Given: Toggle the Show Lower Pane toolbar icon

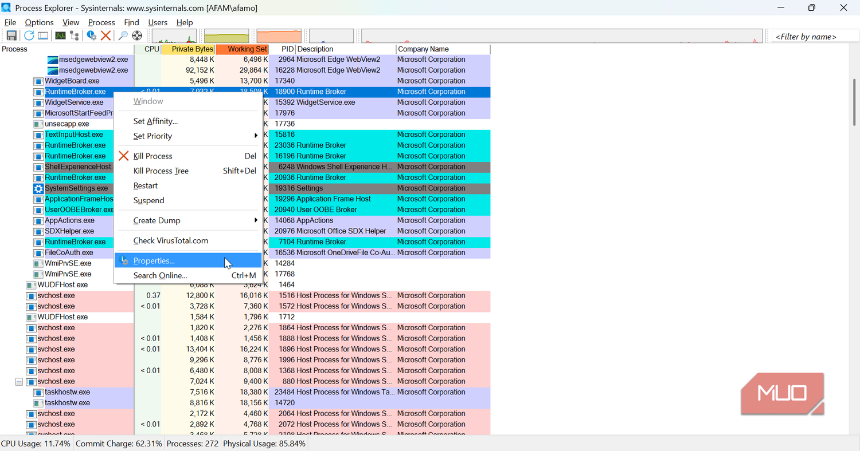Looking at the screenshot, I should (43, 36).
